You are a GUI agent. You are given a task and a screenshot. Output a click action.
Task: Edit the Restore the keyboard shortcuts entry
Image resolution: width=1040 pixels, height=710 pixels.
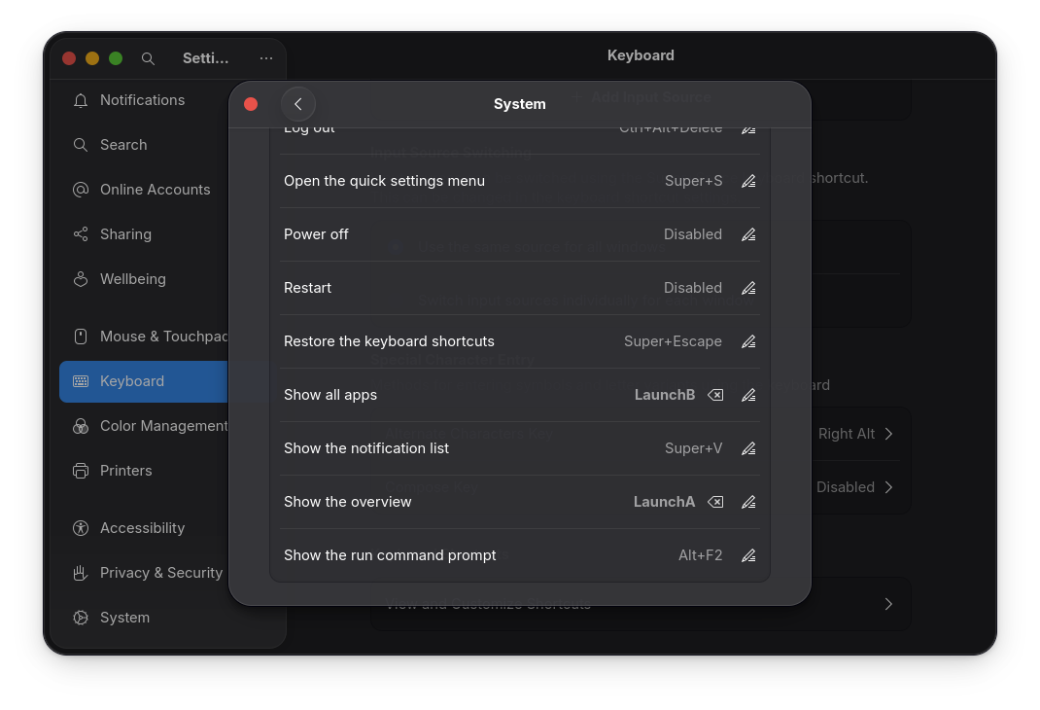748,341
